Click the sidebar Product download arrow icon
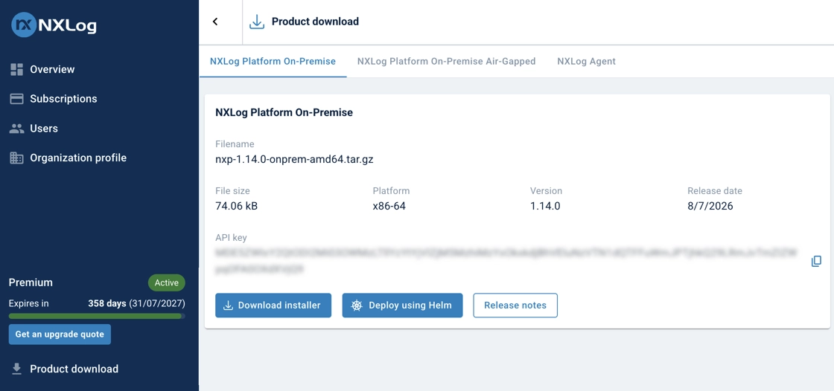The height and width of the screenshot is (391, 834). 16,369
